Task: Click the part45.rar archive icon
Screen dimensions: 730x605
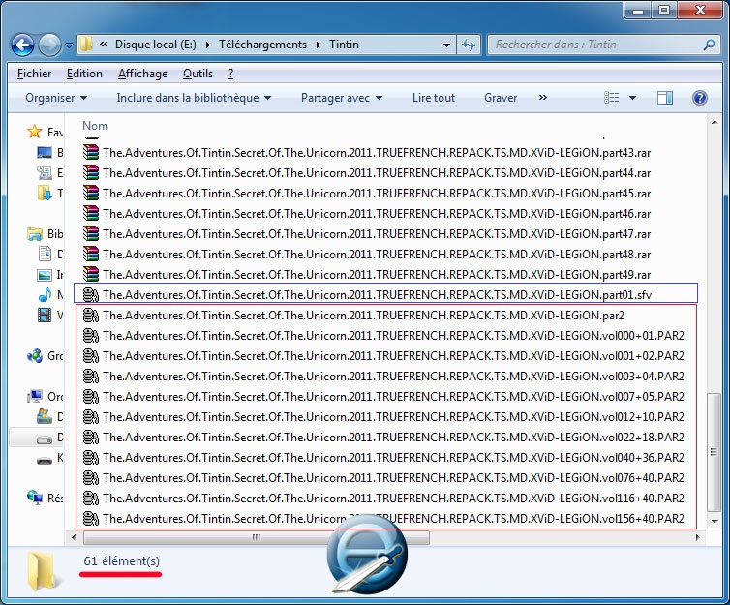Action: click(x=91, y=194)
